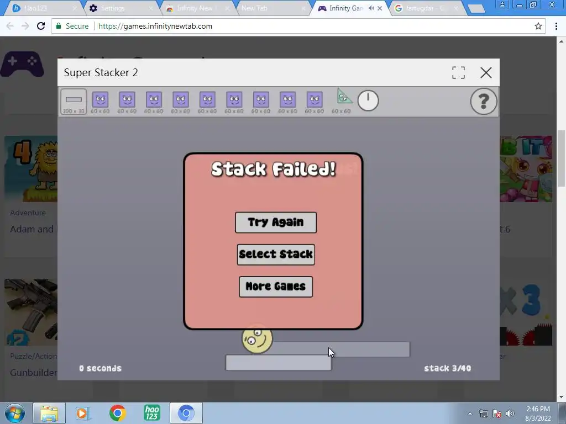Close the Infinity Games tab
The height and width of the screenshot is (424, 566).
pyautogui.click(x=380, y=8)
